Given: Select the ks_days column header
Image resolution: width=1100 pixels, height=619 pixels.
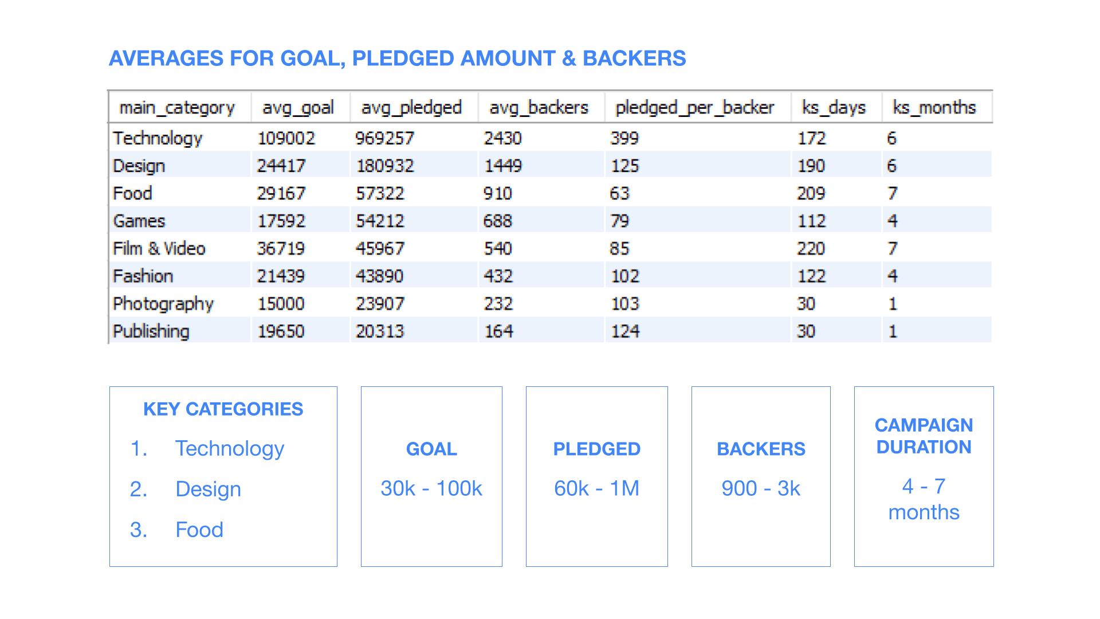Looking at the screenshot, I should 836,107.
